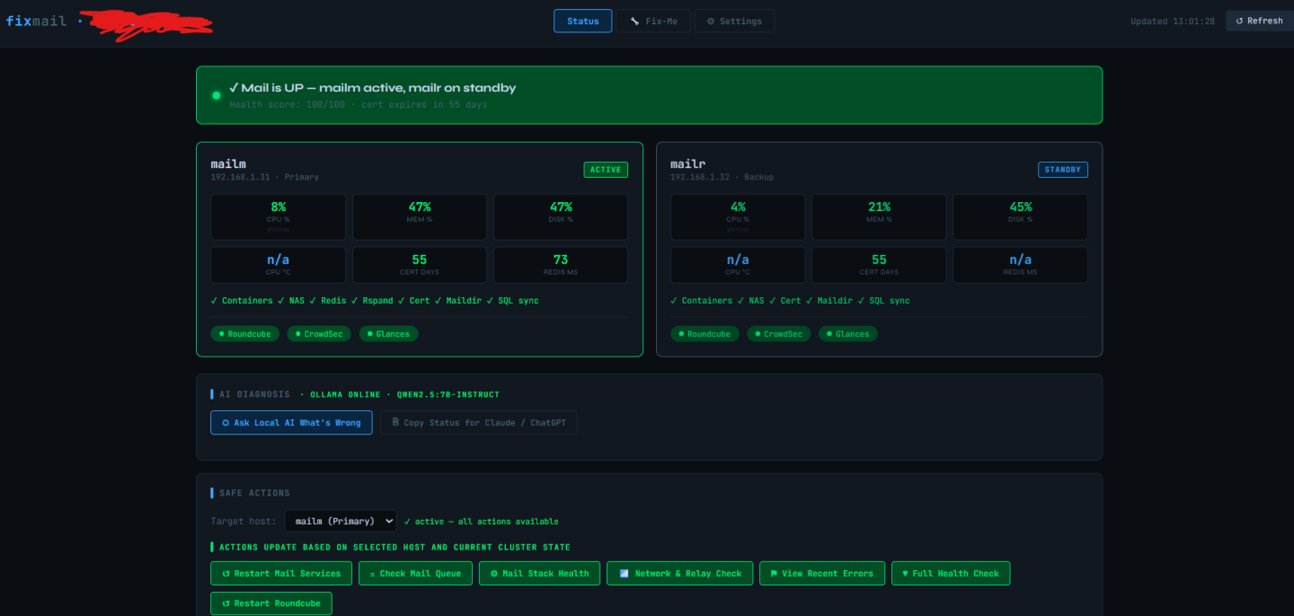Image resolution: width=1294 pixels, height=616 pixels.
Task: Click the Restart Roundcube button
Action: click(271, 603)
